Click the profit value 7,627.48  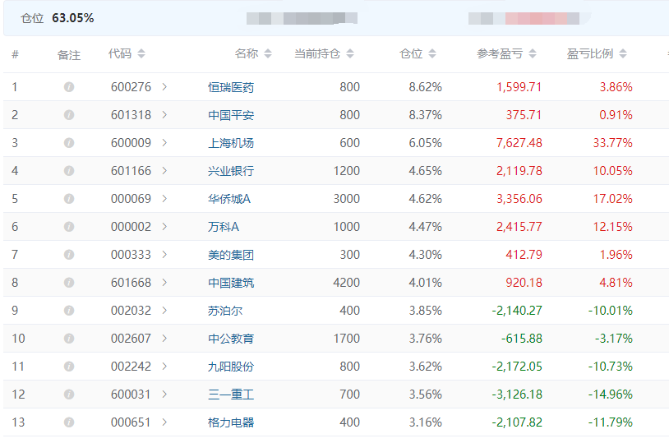519,143
